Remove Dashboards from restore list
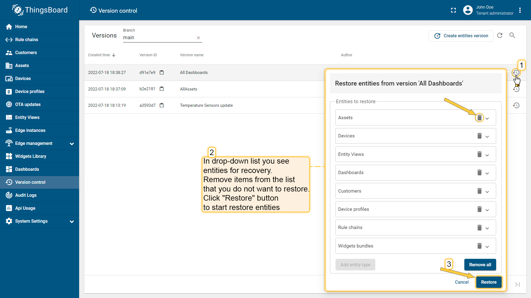This screenshot has width=531, height=298. (480, 172)
